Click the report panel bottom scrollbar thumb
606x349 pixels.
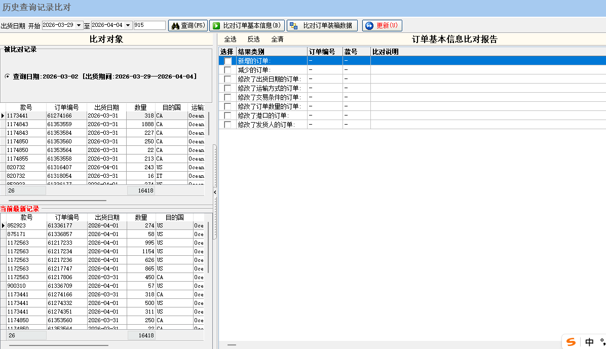point(232,345)
